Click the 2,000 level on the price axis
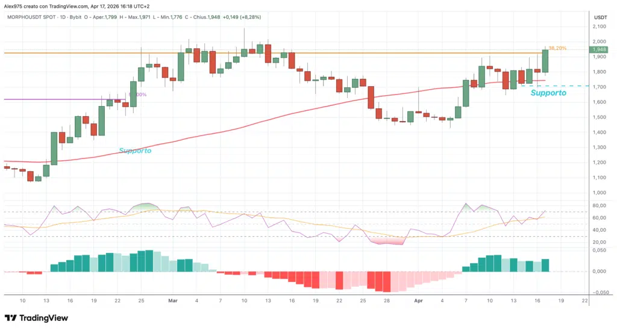The height and width of the screenshot is (330, 617). tap(600, 42)
